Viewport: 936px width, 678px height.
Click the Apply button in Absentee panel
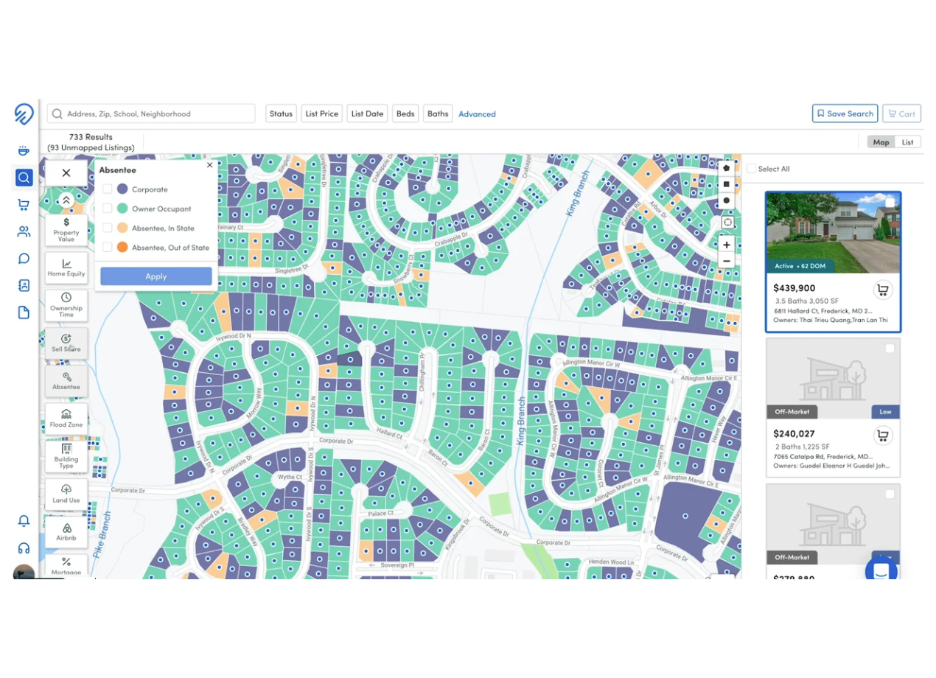(156, 276)
